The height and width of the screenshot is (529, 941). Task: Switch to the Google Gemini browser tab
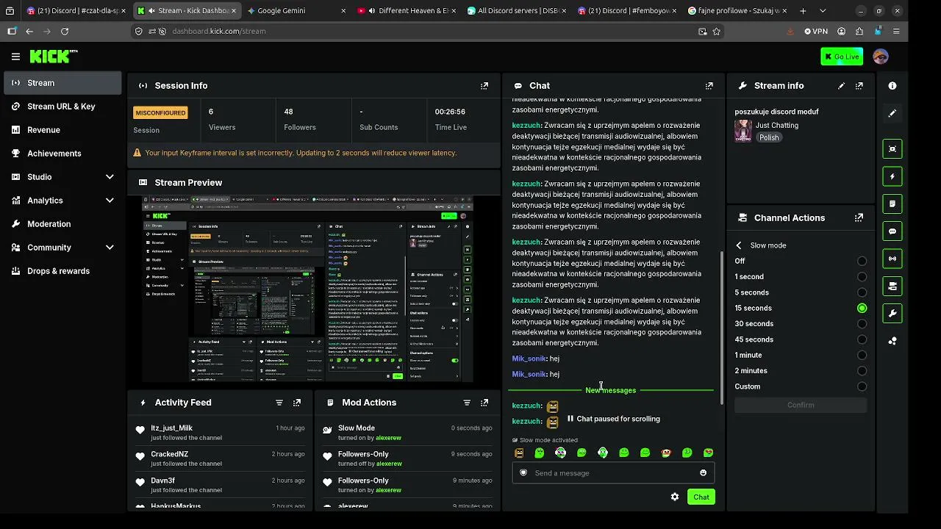point(296,11)
